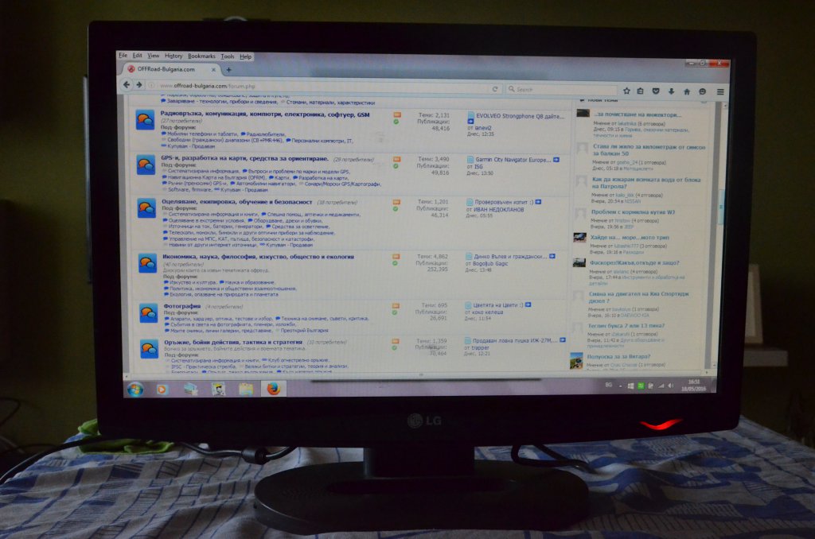Click green mark-read icon in Оцеляване row
815x539 pixels.
(396, 209)
